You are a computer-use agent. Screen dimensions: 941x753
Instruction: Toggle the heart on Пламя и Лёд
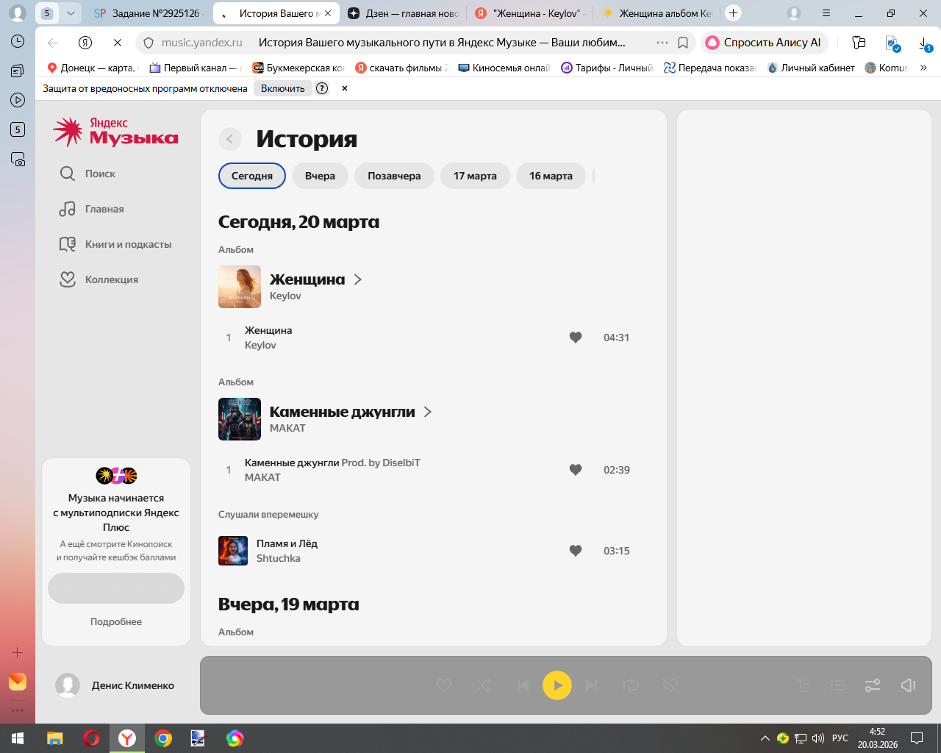(576, 551)
